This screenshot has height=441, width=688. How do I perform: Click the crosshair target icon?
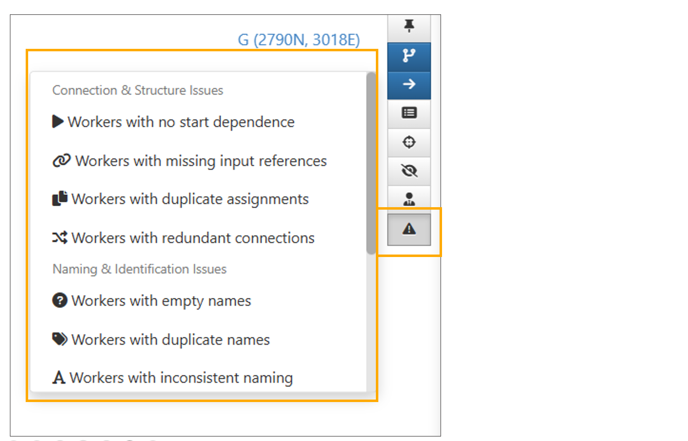(409, 142)
